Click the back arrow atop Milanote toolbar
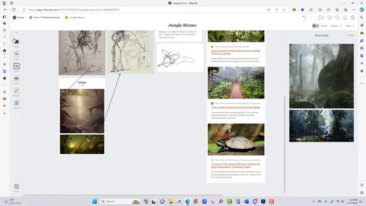This screenshot has width=366, height=206. [17, 33]
